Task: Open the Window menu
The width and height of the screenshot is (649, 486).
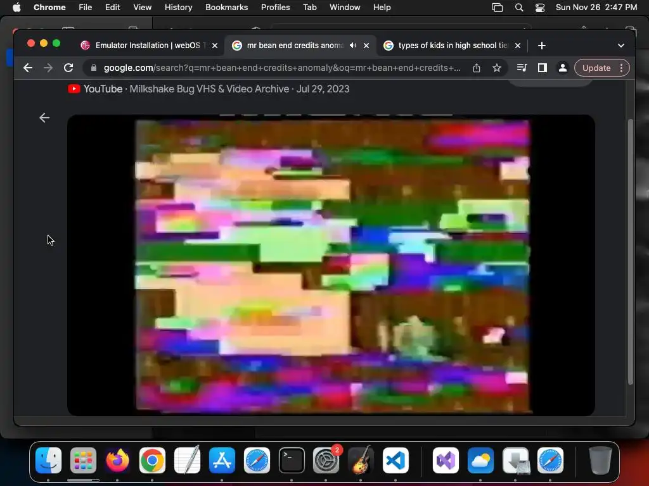Action: pos(345,8)
